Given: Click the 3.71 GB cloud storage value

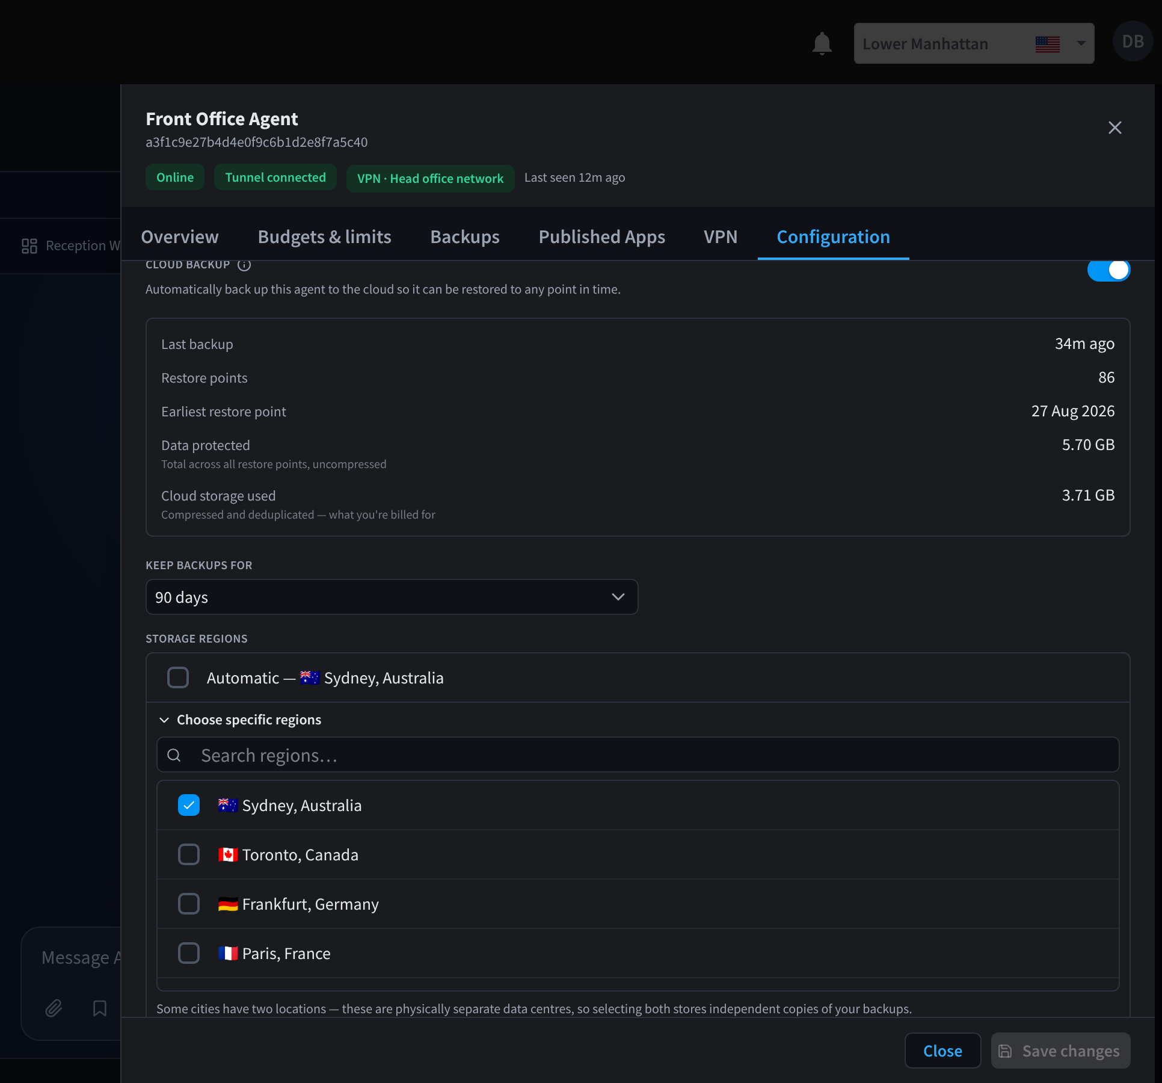Looking at the screenshot, I should [1088, 495].
